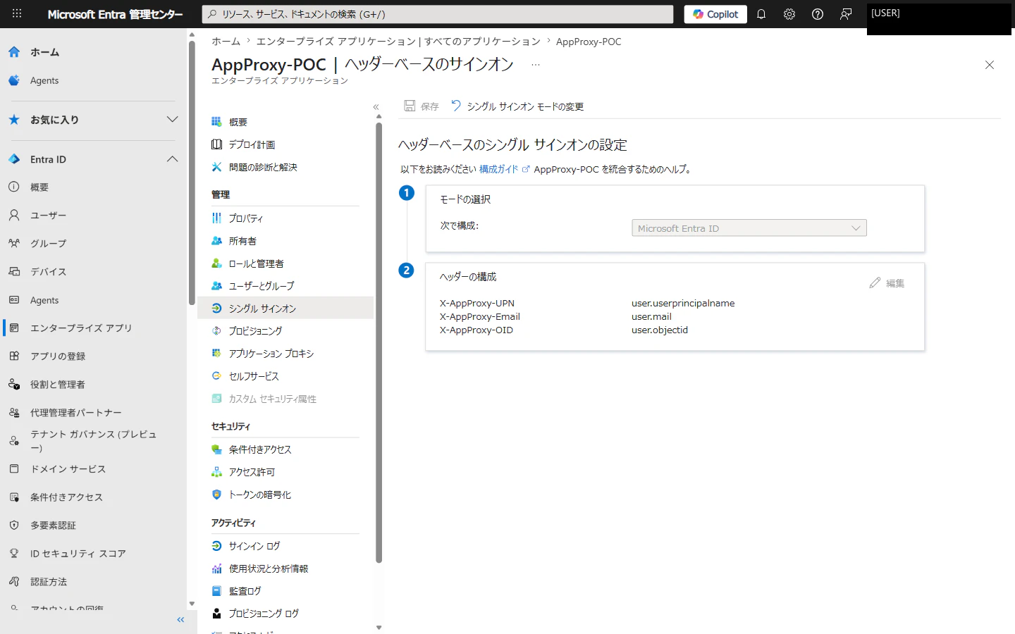This screenshot has width=1015, height=634.
Task: Select シングル サインオン menu item
Action: coord(285,309)
